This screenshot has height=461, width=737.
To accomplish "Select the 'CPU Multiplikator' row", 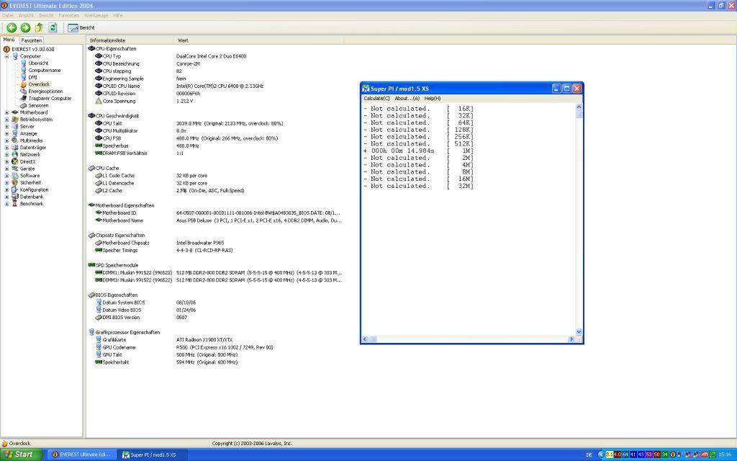I will pos(214,131).
